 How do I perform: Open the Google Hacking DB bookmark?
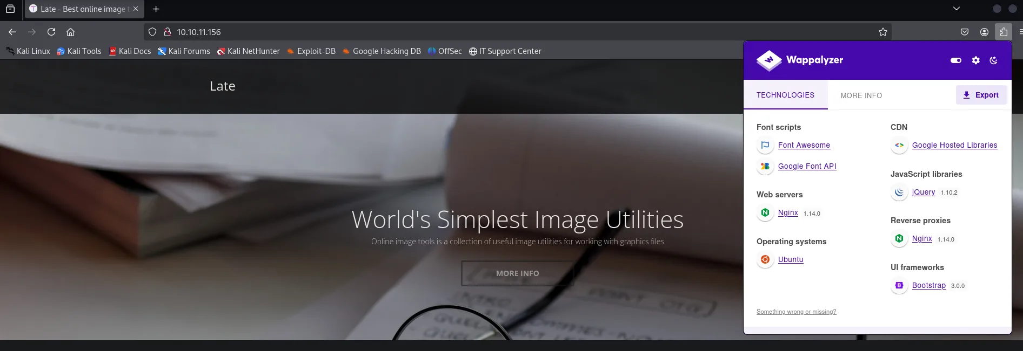[382, 51]
